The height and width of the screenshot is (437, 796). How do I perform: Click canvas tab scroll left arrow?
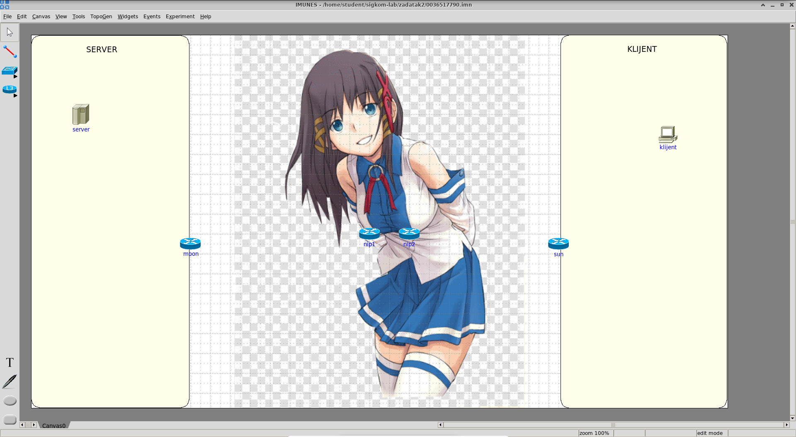pyautogui.click(x=22, y=425)
